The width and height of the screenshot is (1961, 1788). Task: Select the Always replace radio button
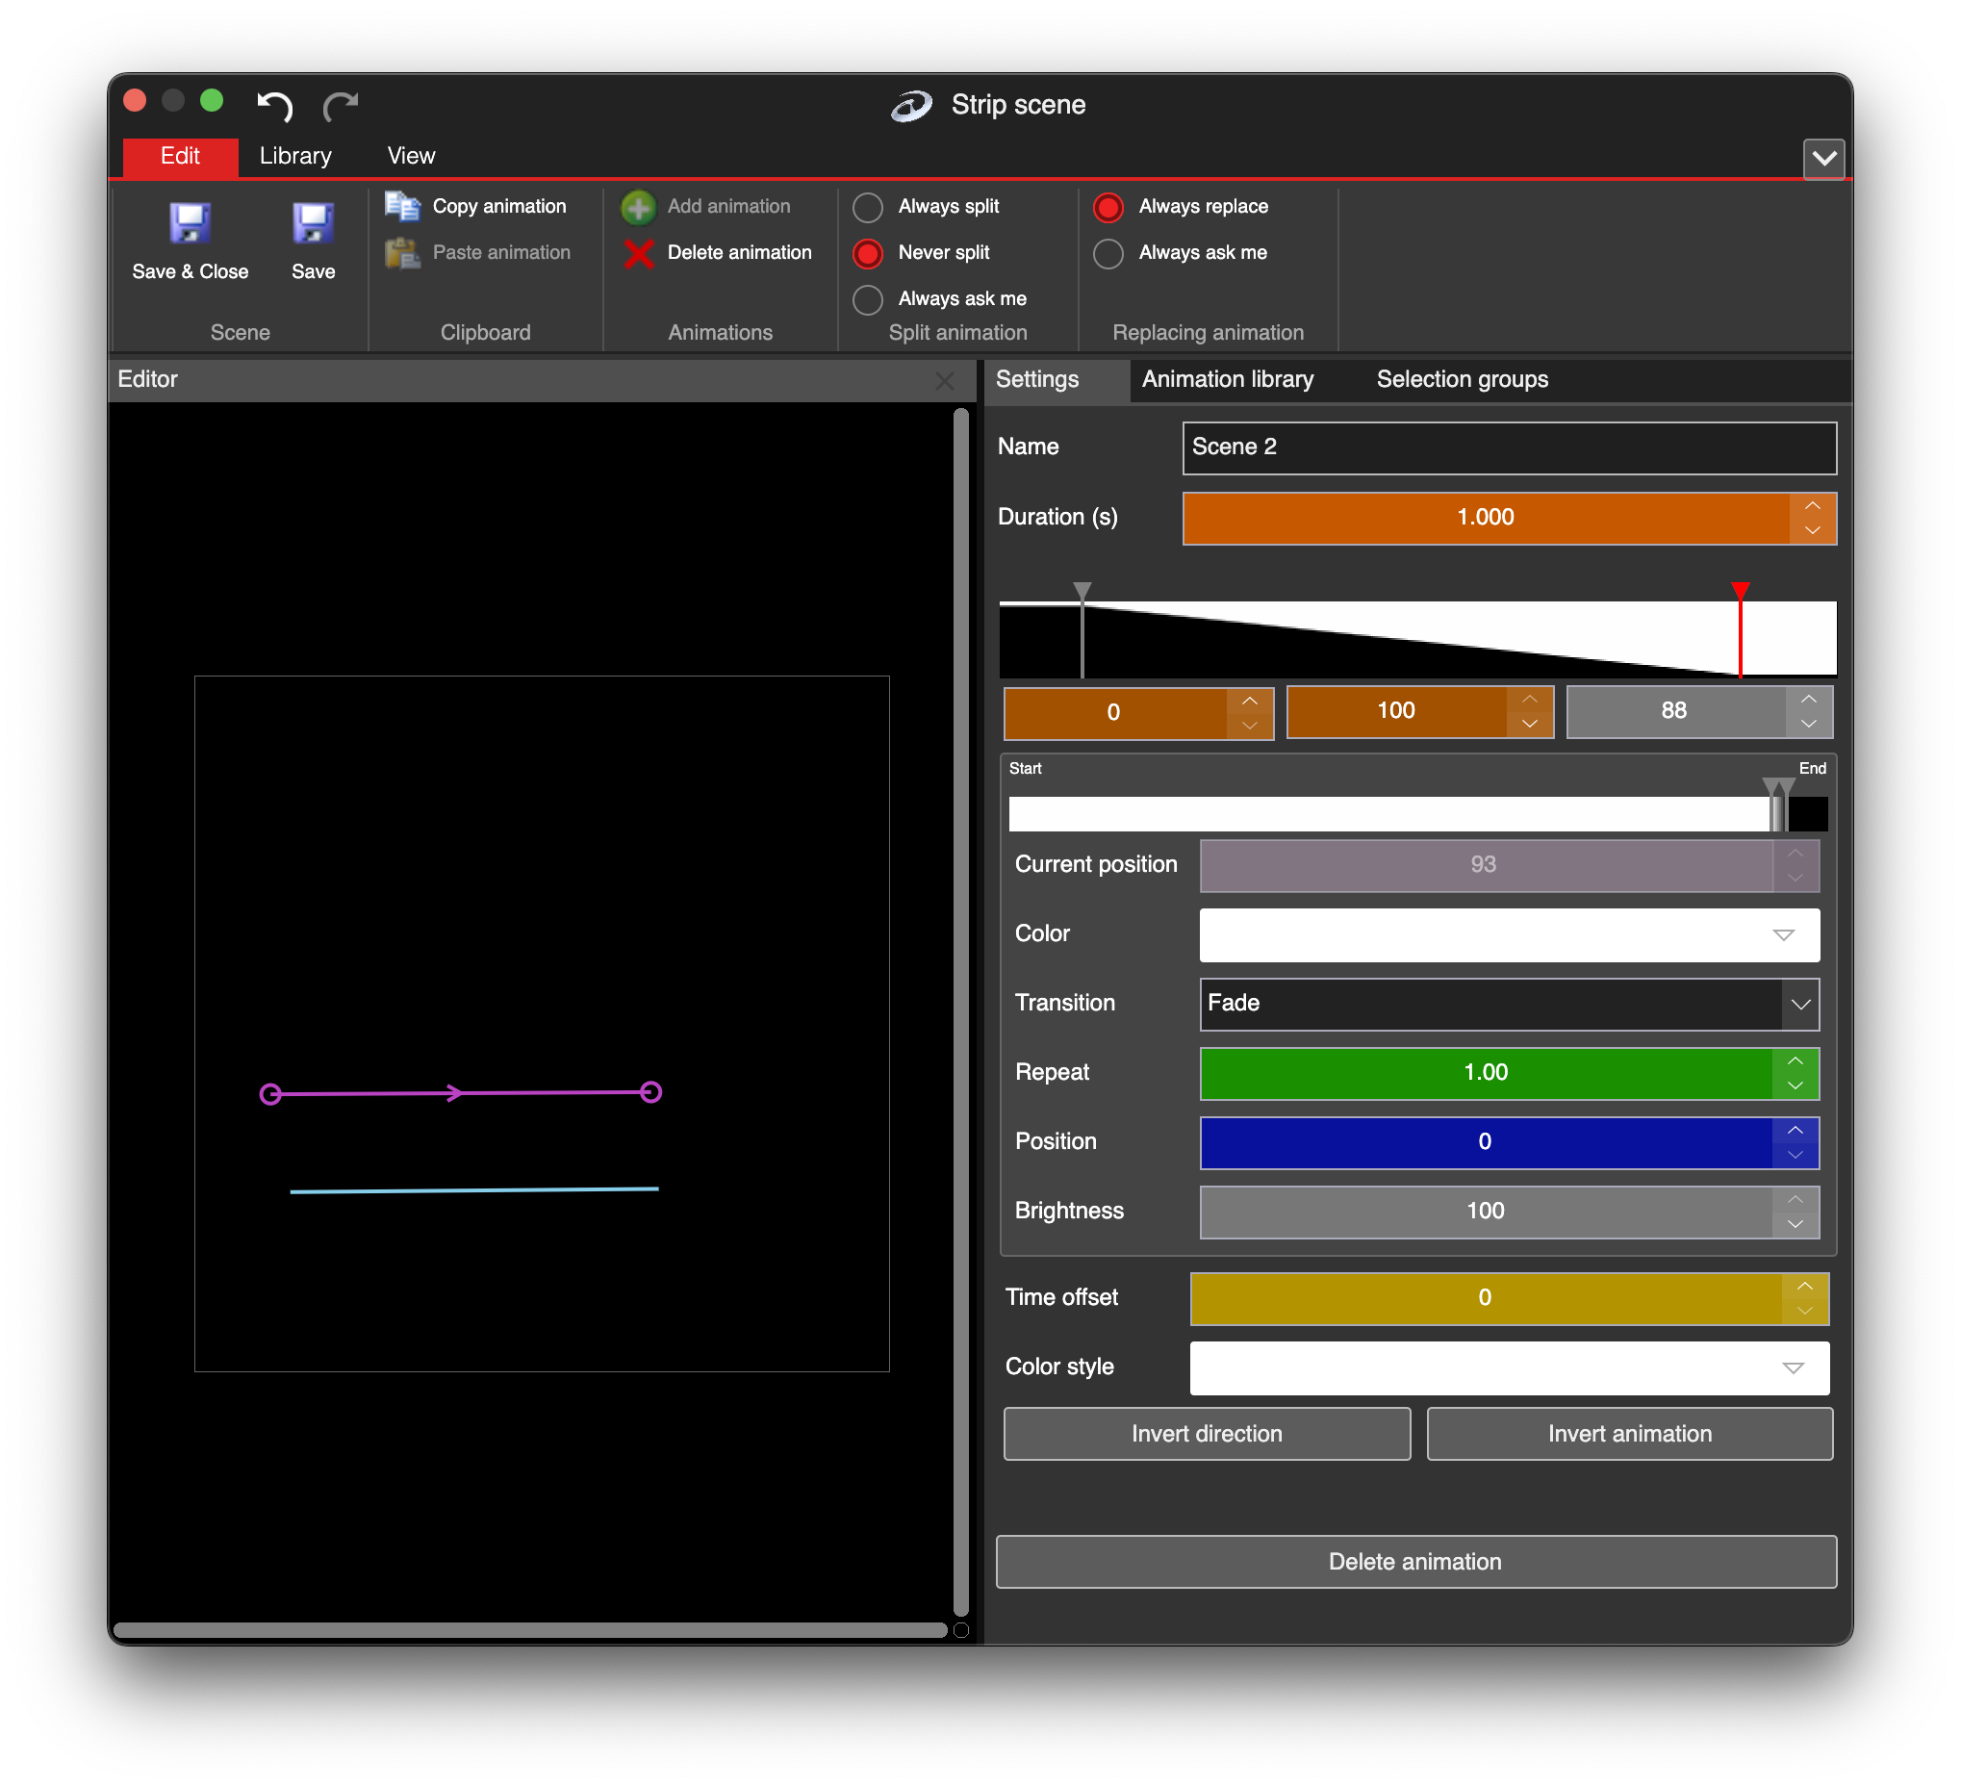tap(1108, 207)
